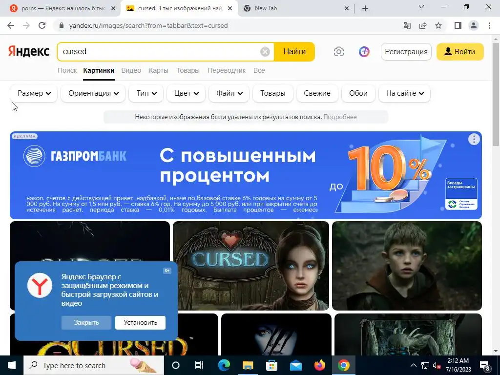Expand the Размер filter

coord(34,93)
